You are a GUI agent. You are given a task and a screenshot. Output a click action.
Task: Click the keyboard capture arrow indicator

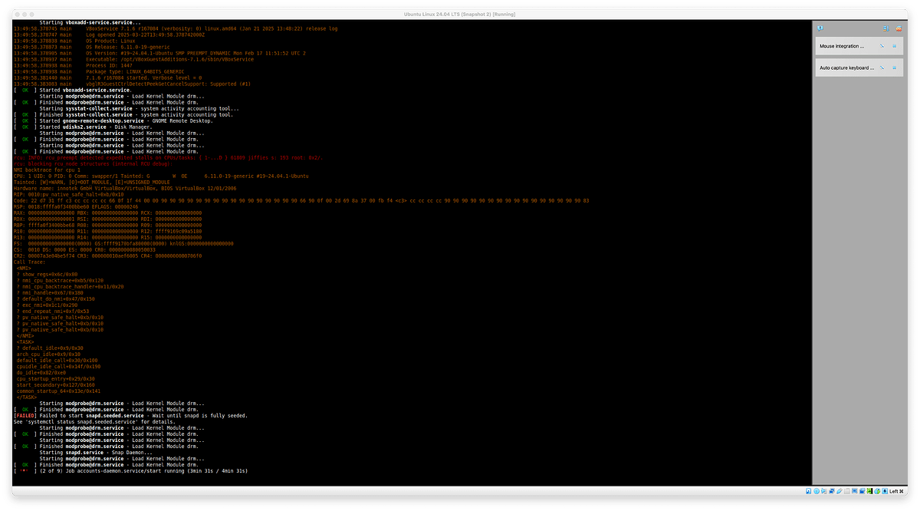(885, 491)
